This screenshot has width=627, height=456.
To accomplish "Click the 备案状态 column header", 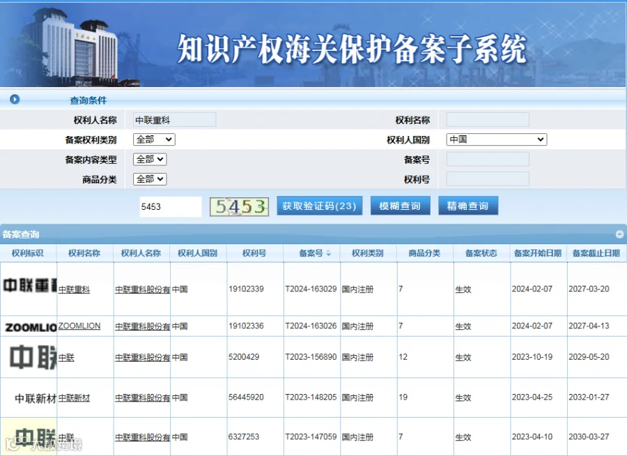I will point(481,253).
